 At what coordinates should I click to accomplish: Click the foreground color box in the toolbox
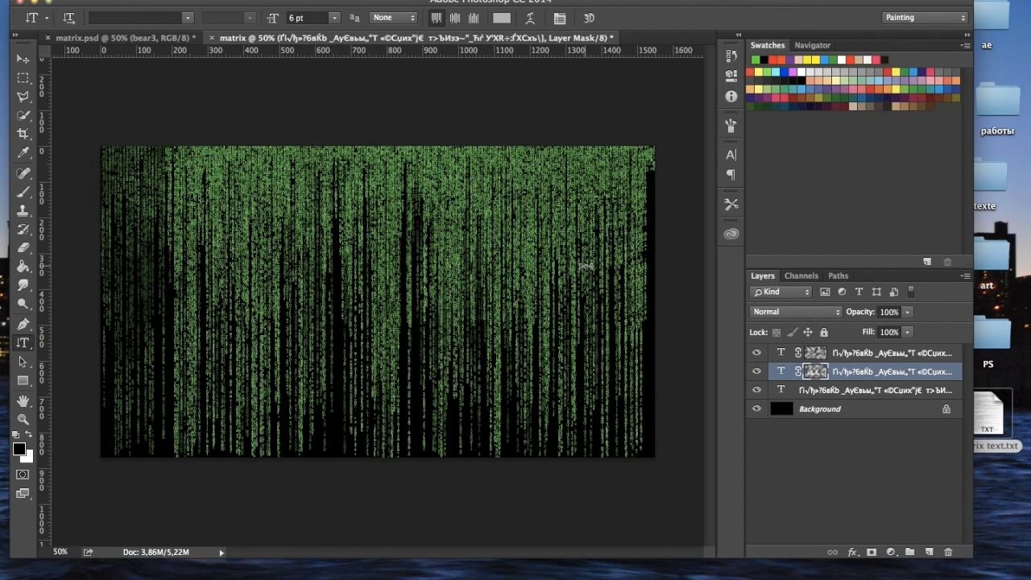click(19, 449)
